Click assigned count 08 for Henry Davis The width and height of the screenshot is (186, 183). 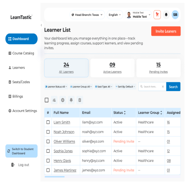point(169,161)
